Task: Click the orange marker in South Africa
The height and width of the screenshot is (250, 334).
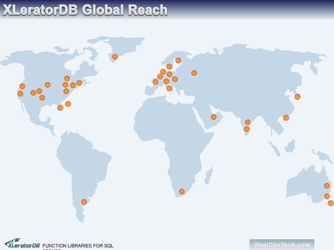Action: click(x=182, y=191)
